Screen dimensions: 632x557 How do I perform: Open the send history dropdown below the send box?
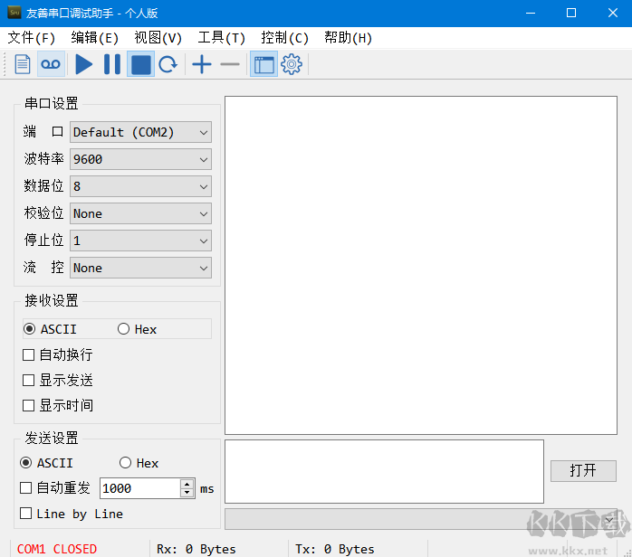(x=421, y=519)
